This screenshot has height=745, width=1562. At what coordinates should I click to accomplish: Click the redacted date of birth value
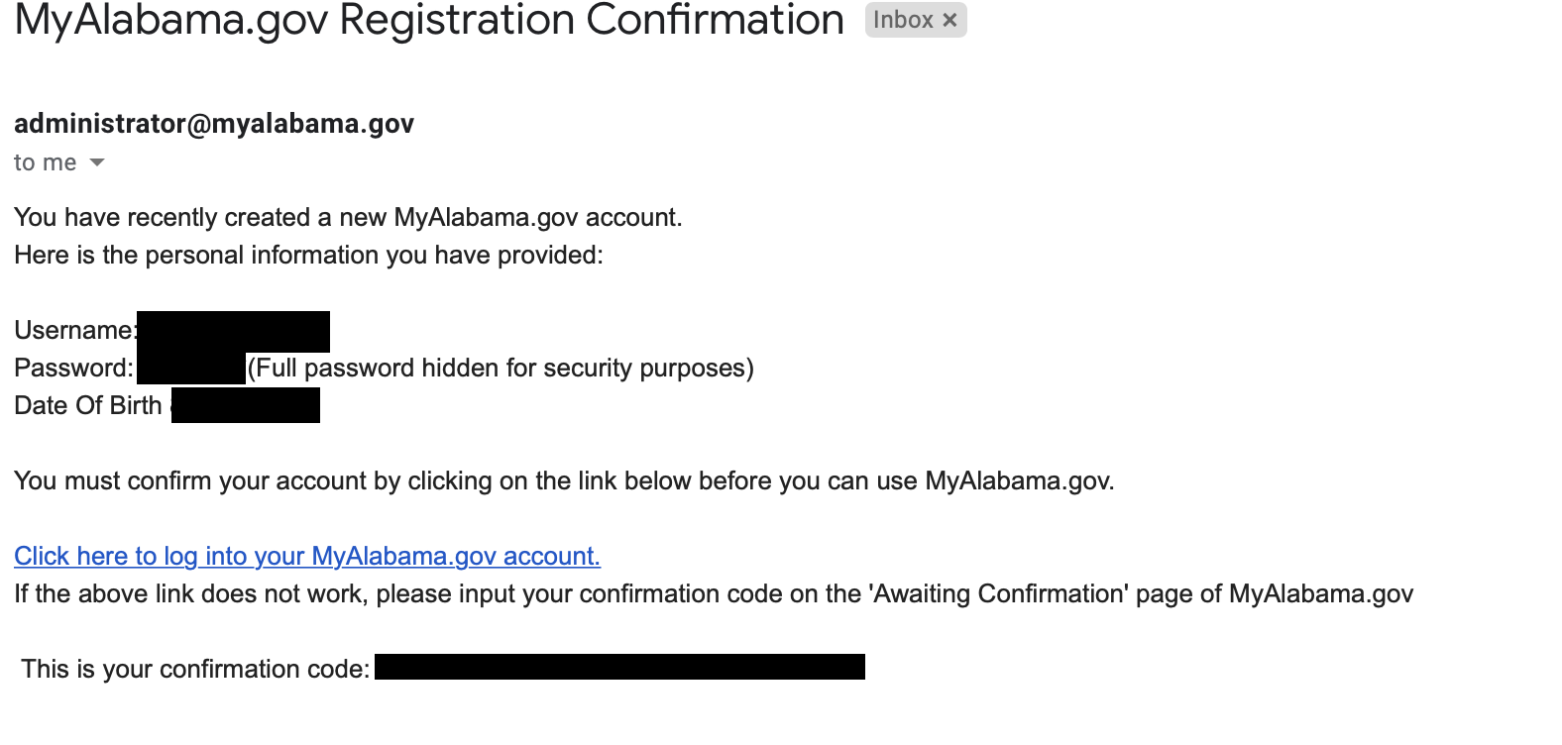[246, 405]
